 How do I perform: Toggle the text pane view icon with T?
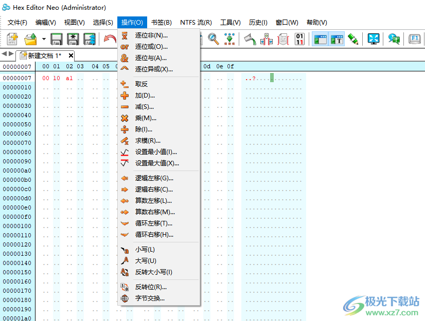337,39
